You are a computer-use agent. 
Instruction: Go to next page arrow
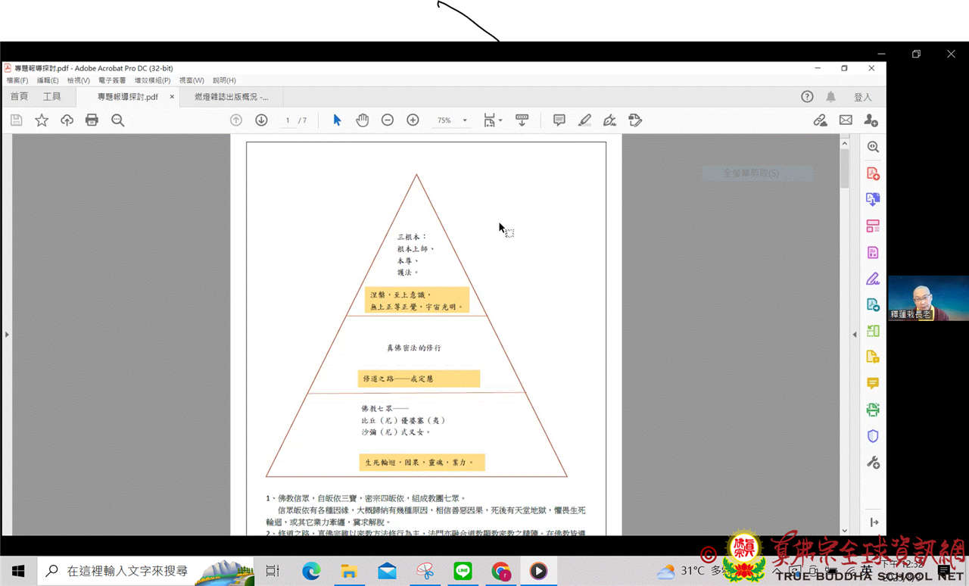coord(261,120)
